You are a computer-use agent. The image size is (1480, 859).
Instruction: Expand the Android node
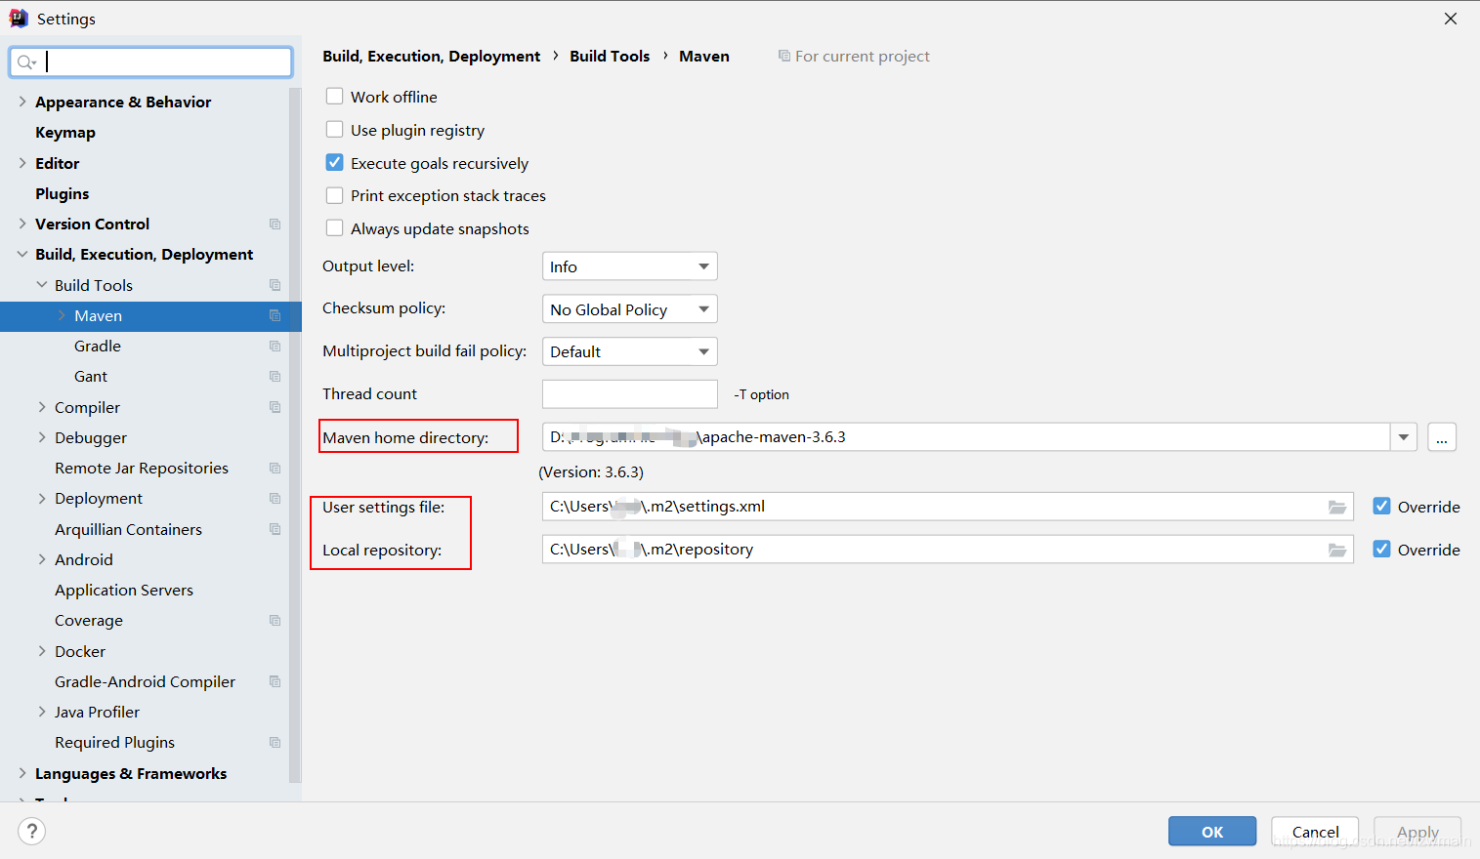(x=41, y=559)
